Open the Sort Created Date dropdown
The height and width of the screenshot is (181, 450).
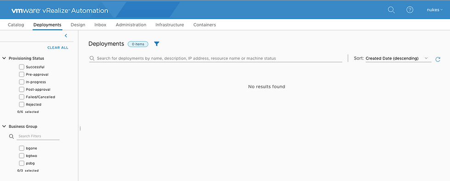(x=398, y=58)
